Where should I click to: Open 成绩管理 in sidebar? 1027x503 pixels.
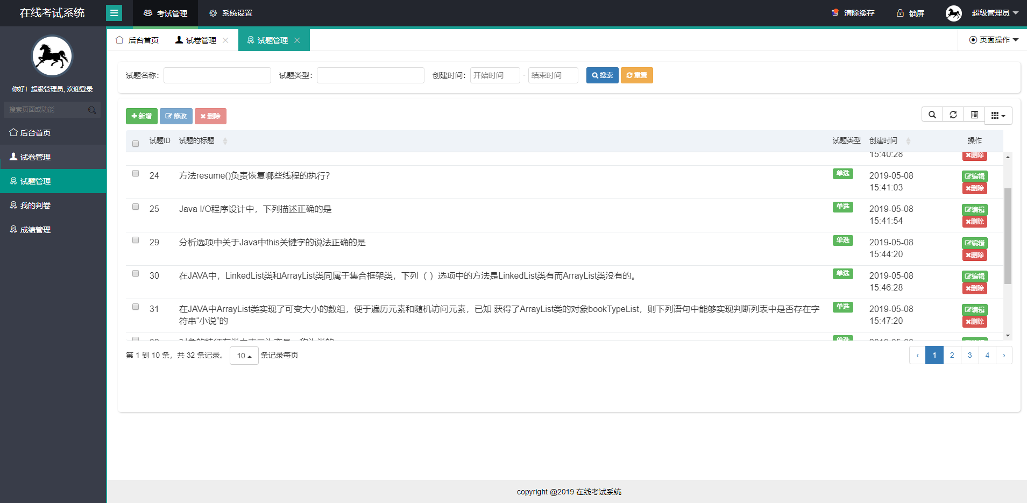click(53, 230)
